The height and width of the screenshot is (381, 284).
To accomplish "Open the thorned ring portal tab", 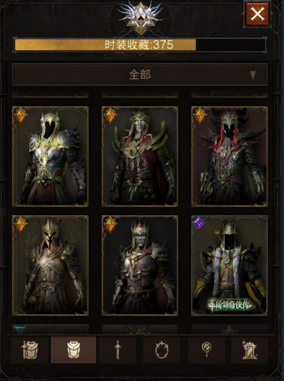I will tap(162, 350).
